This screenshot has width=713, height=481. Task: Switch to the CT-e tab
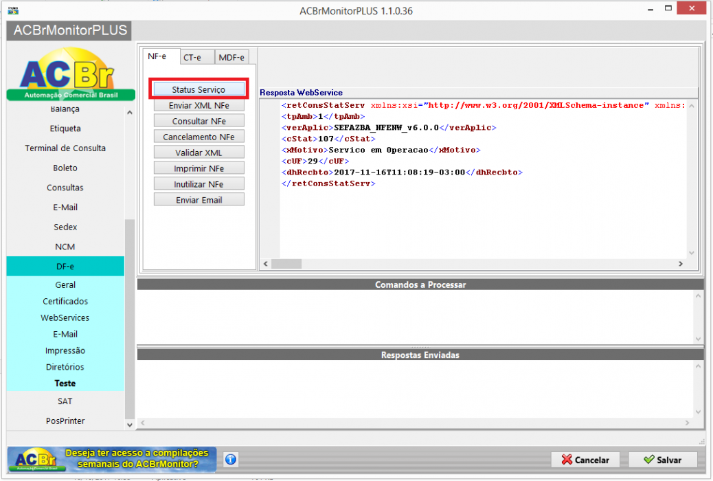coord(196,57)
